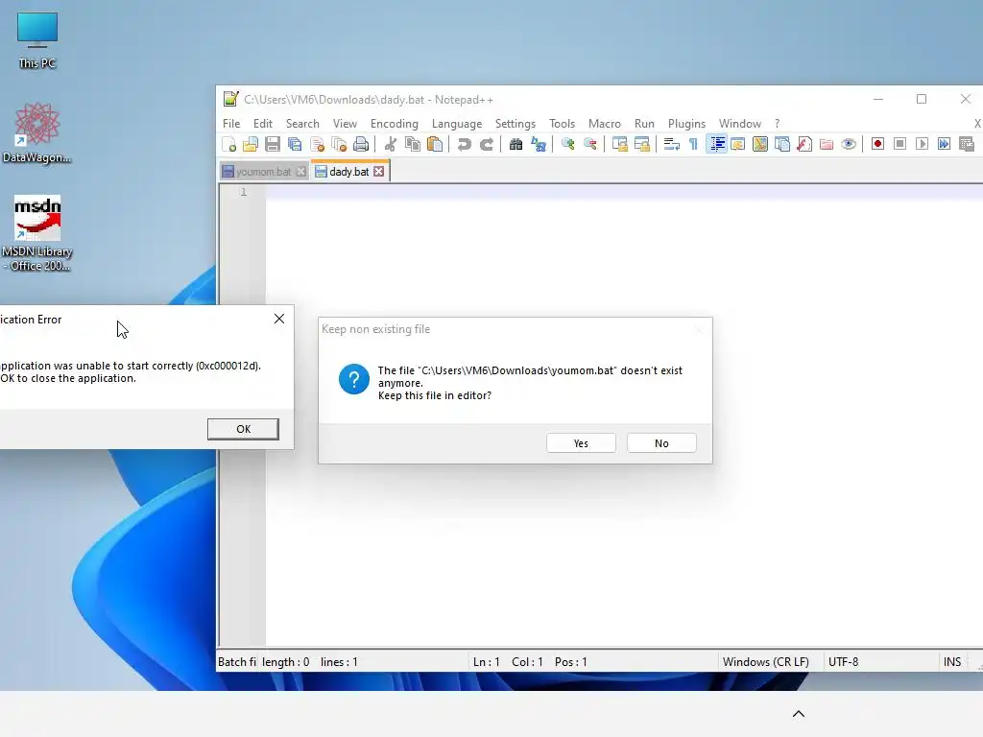
Task: Close the Application Error dialog with X
Action: [x=279, y=319]
